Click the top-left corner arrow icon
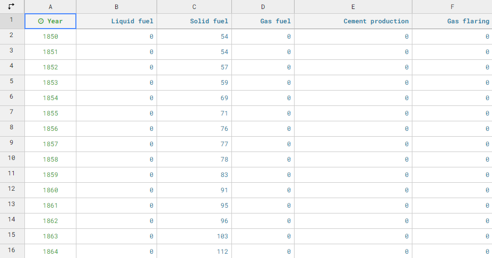This screenshot has width=492, height=258. [x=12, y=6]
